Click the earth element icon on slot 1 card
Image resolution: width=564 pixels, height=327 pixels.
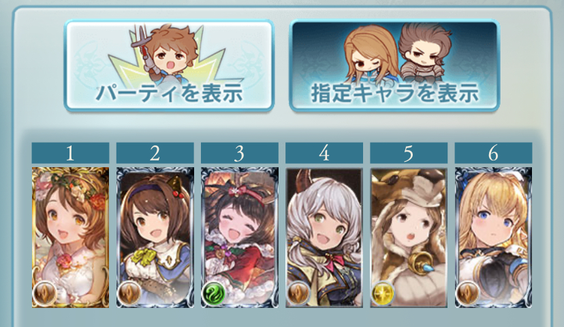pos(44,293)
